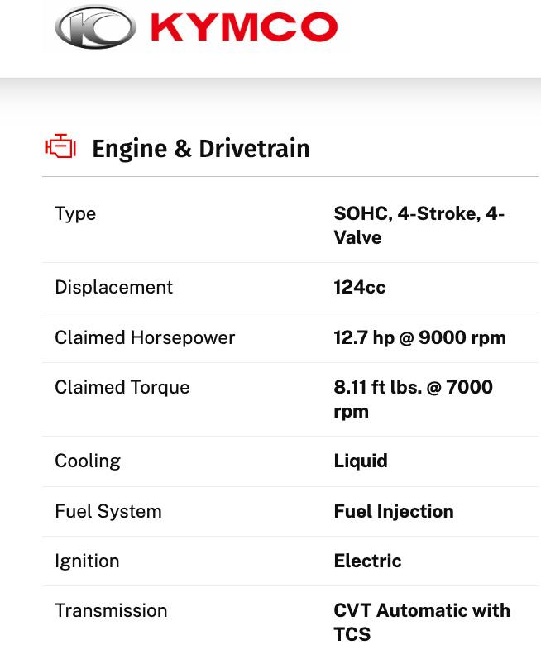This screenshot has height=645, width=541.
Task: Click the Type row label
Action: [75, 214]
